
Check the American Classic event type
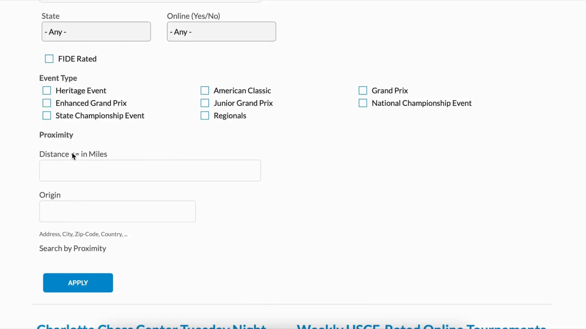click(x=204, y=90)
